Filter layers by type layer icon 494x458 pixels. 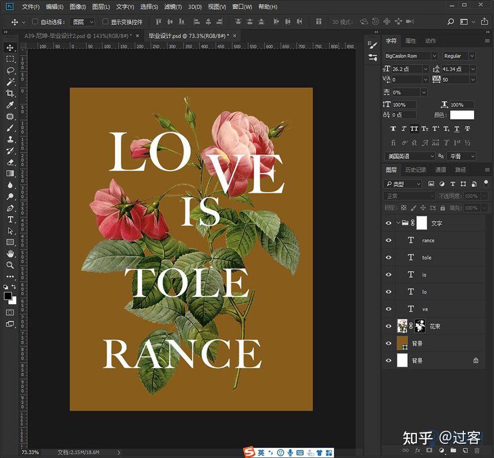[x=453, y=184]
